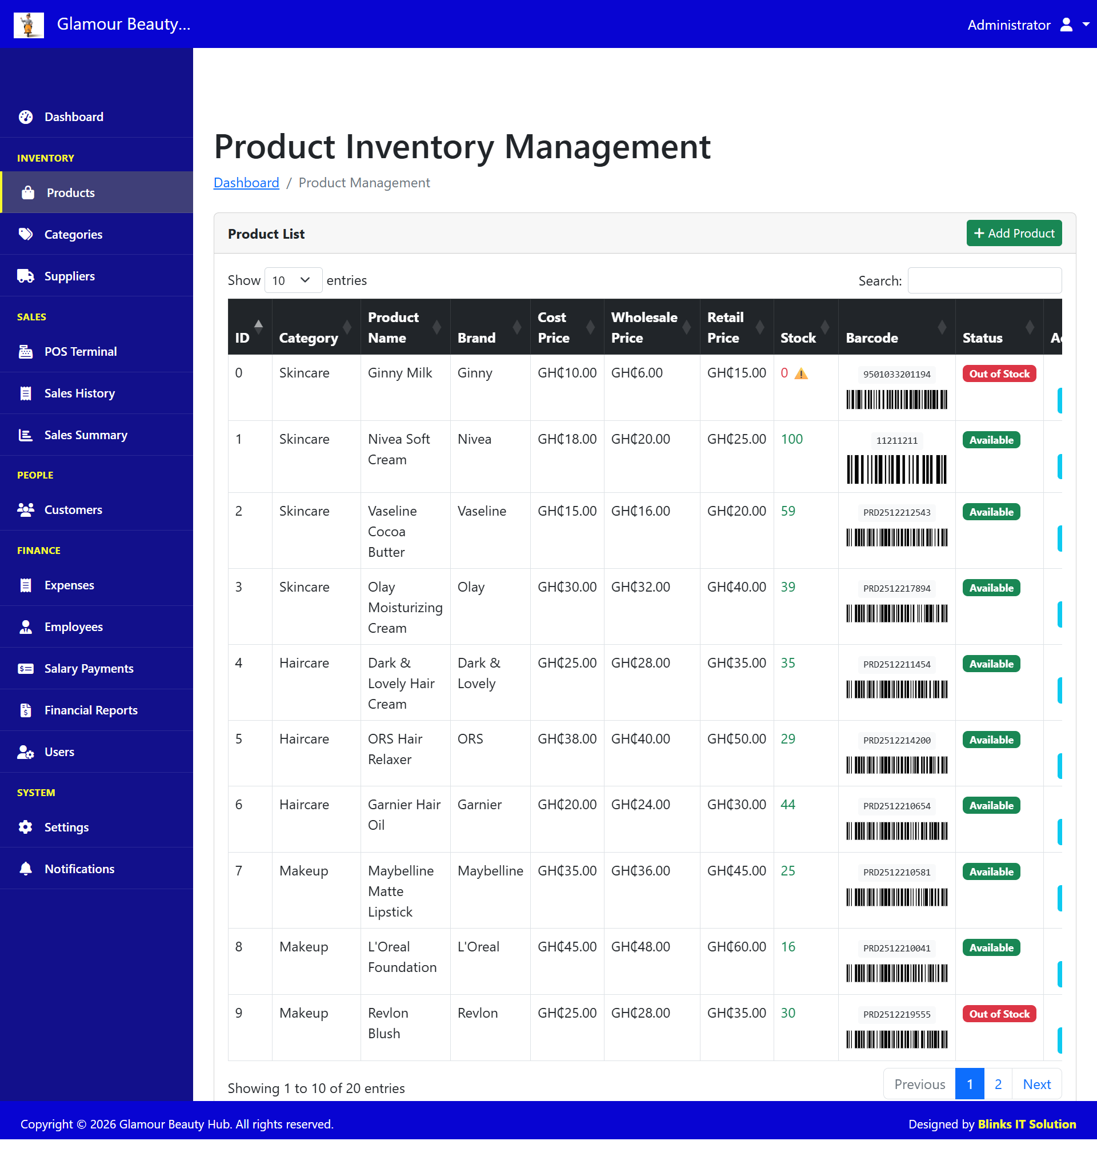Click the Salary Payments card icon

[x=26, y=669]
